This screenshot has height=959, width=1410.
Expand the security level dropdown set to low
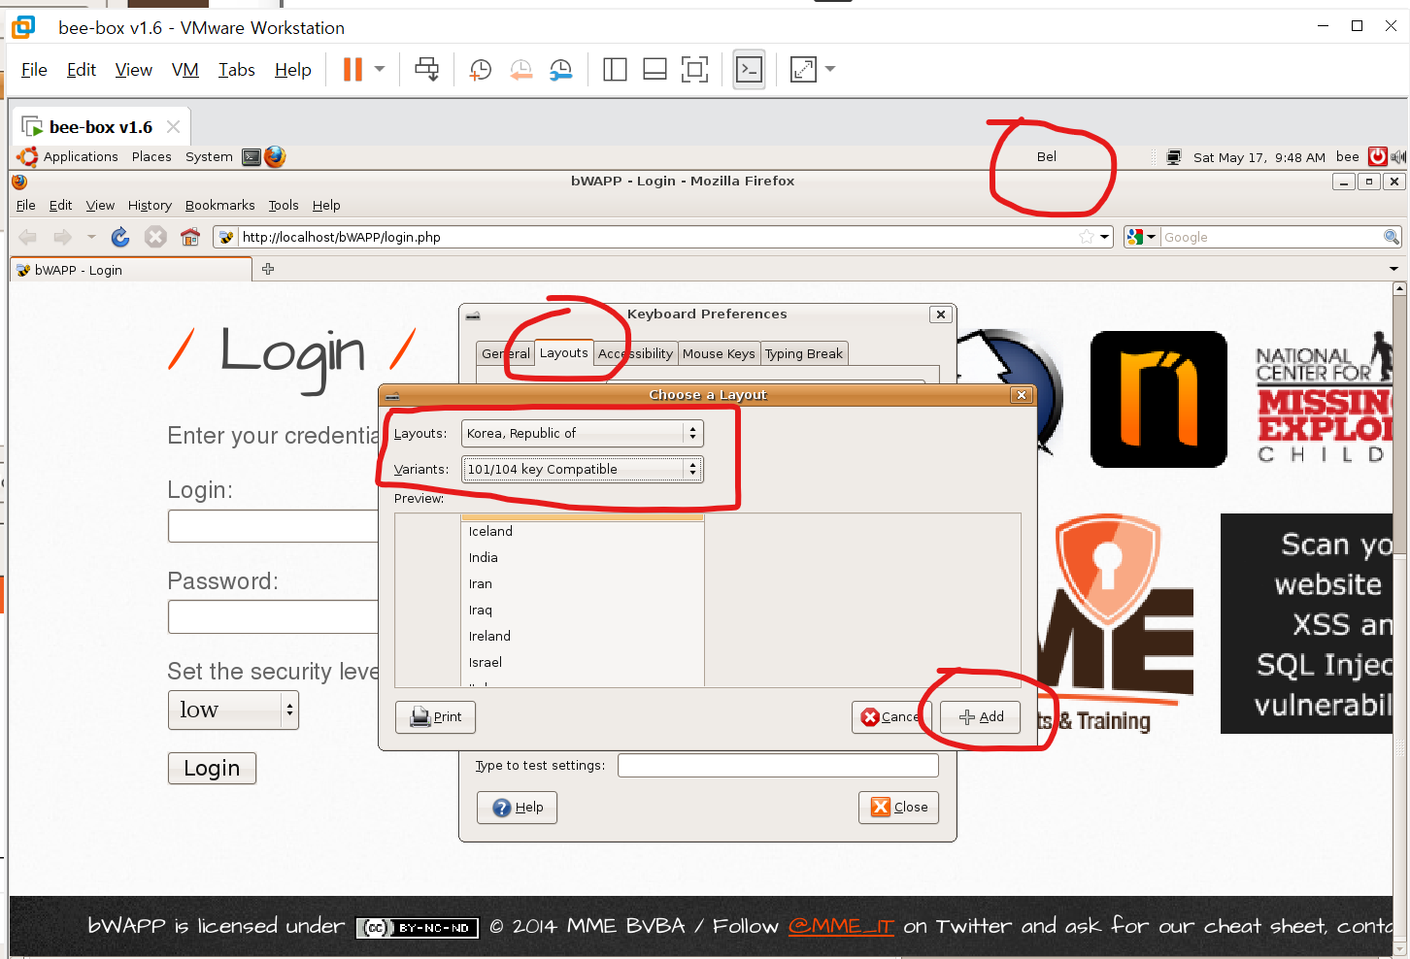point(233,710)
